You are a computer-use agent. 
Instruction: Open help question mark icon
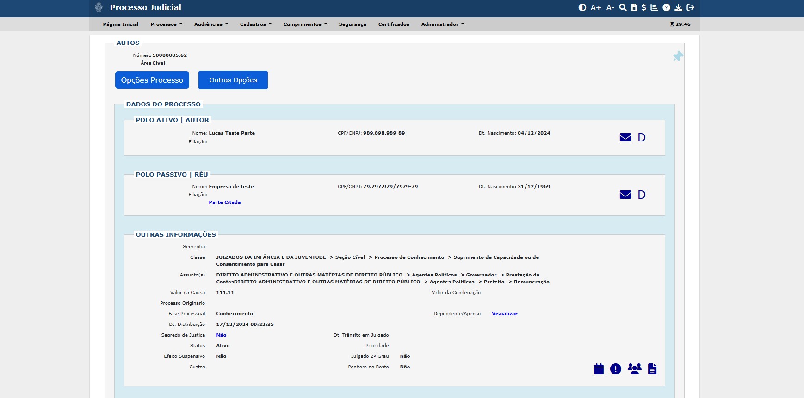[666, 7]
